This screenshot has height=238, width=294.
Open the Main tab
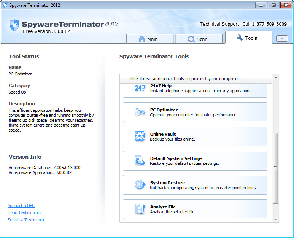149,39
